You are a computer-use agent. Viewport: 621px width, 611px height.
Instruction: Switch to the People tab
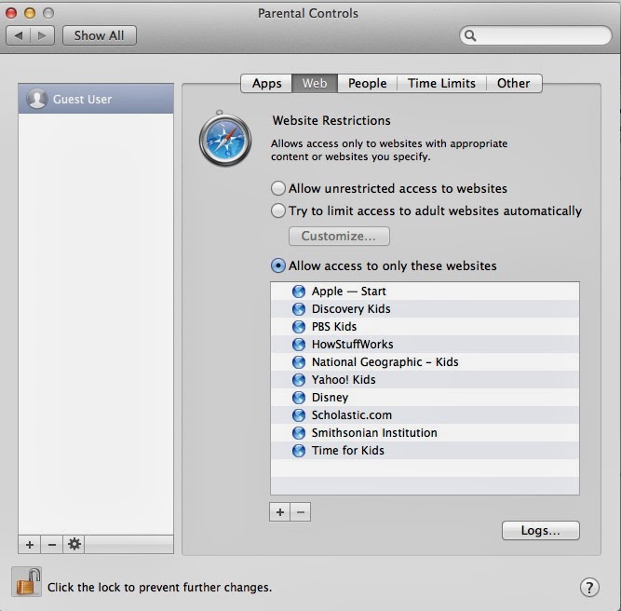367,83
